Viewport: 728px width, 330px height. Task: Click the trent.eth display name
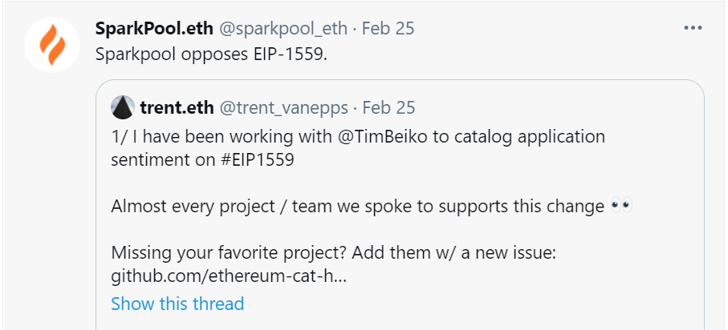(x=177, y=108)
